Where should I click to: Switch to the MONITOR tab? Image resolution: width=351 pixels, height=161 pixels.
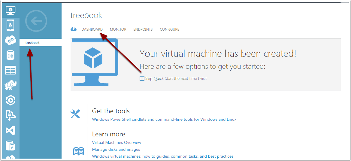click(x=118, y=29)
